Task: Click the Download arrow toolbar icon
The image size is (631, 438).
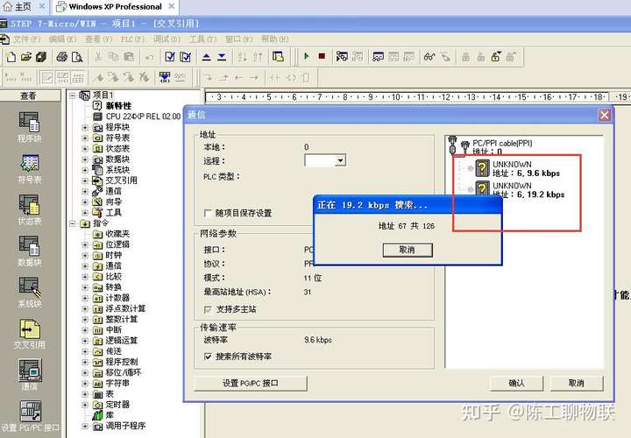Action: (x=222, y=57)
